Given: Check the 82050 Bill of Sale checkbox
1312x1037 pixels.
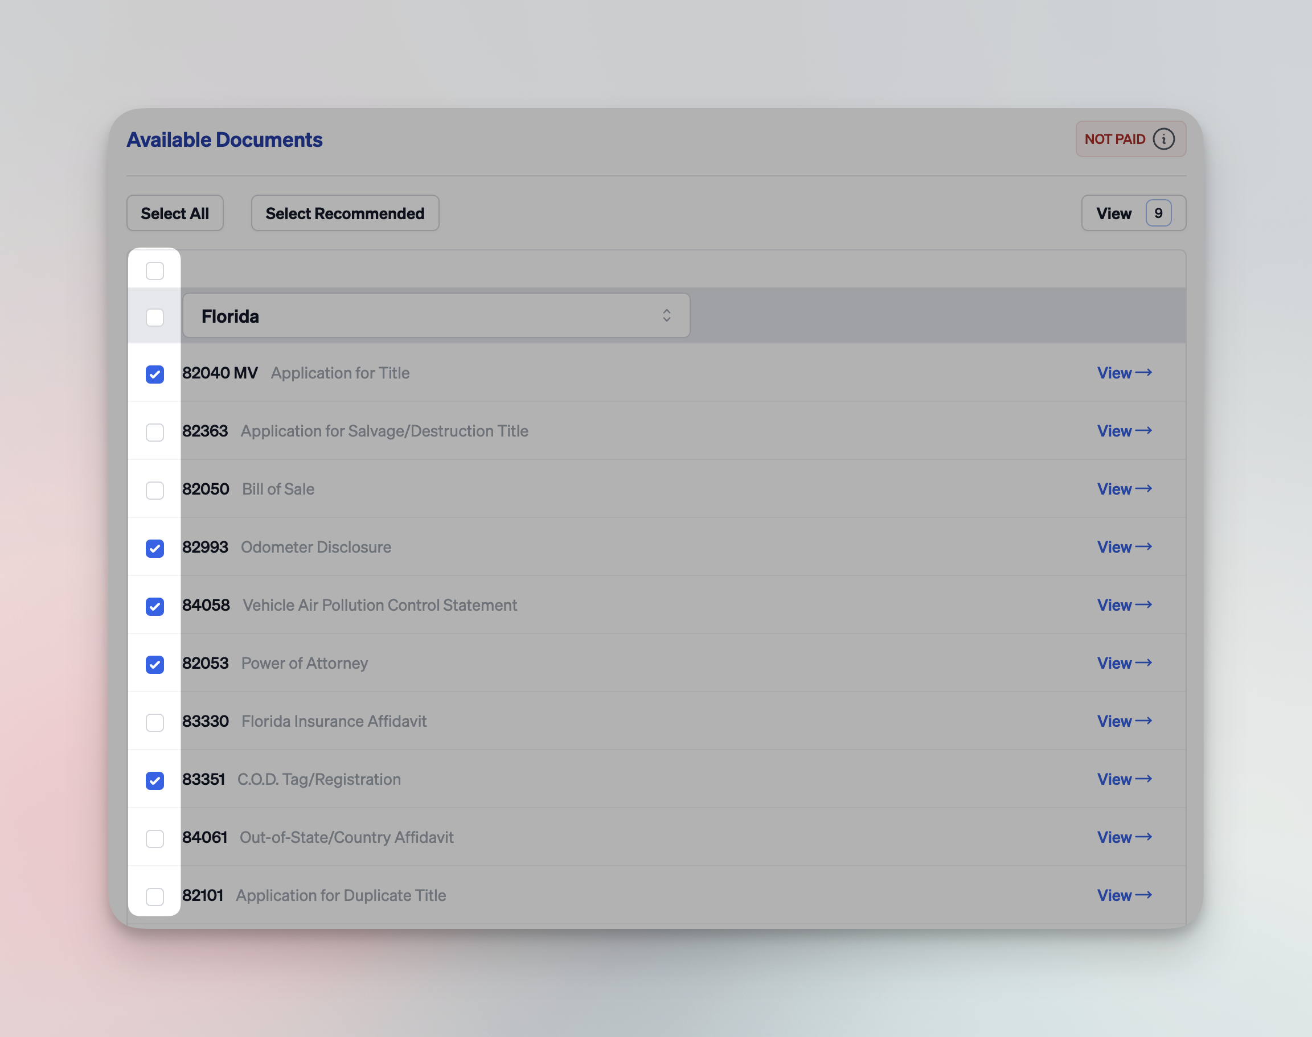Looking at the screenshot, I should [155, 490].
